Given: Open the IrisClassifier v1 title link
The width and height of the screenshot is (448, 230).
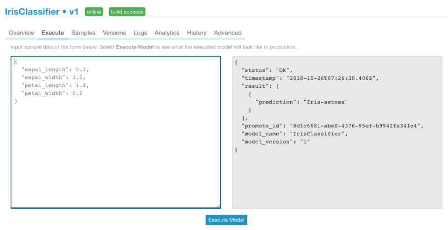Looking at the screenshot, I should (42, 12).
